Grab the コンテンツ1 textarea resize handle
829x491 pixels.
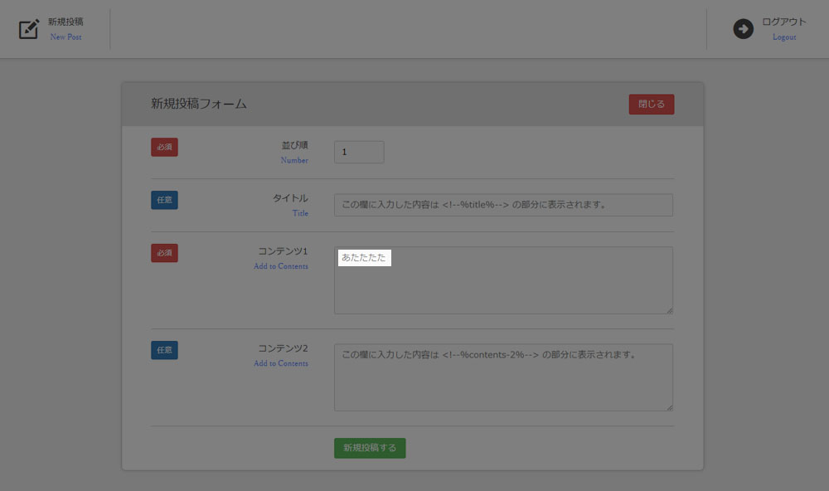tap(669, 310)
